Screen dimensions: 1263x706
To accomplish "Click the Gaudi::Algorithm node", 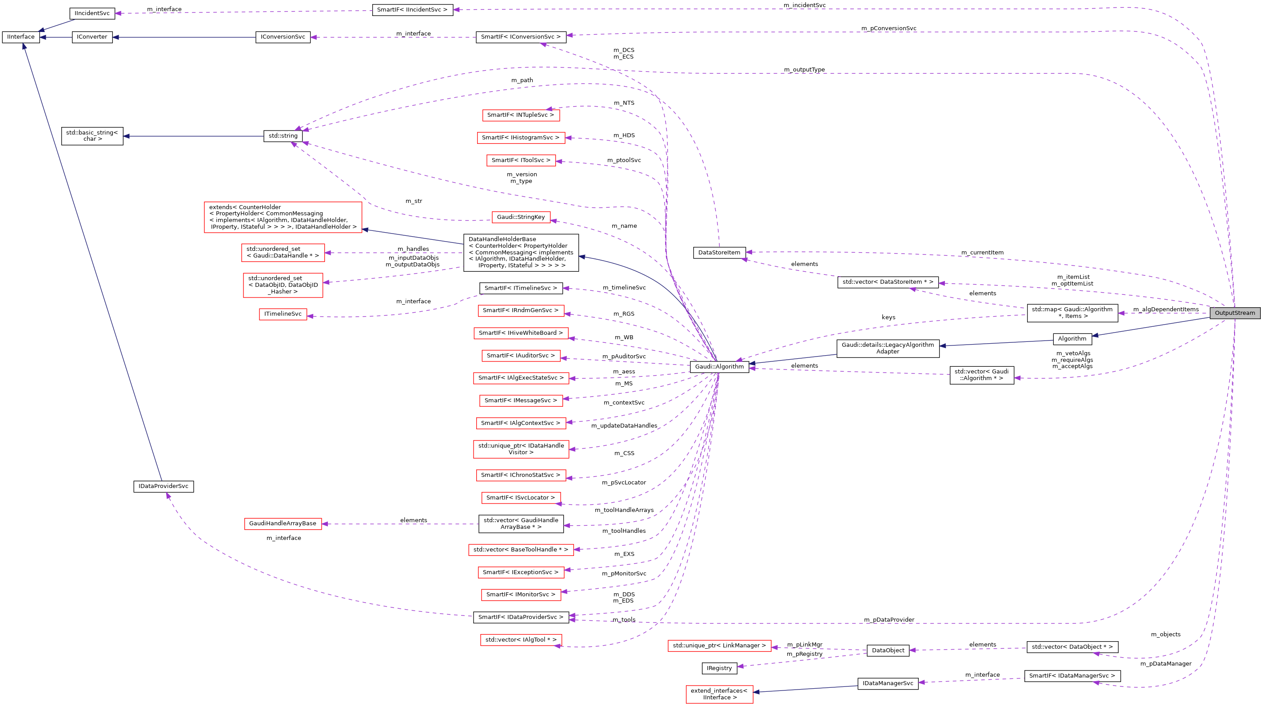I will [x=718, y=366].
